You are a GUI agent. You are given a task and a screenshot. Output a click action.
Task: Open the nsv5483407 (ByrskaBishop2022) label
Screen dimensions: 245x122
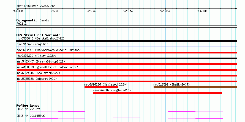[x=41, y=61]
